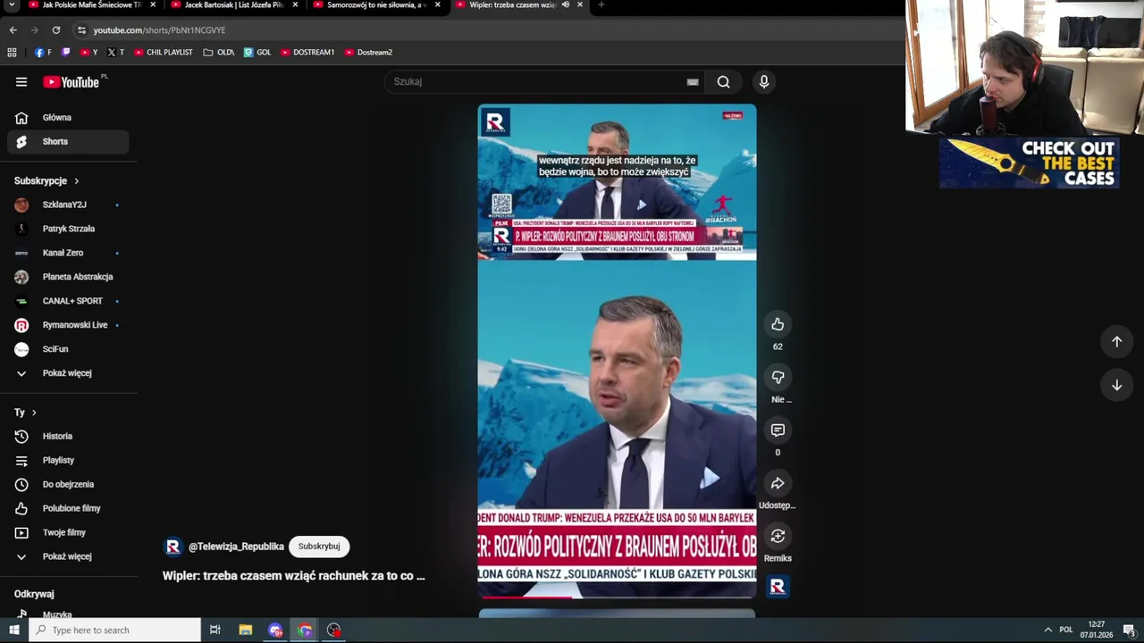Open Planeta Abstrakcja channel
The height and width of the screenshot is (643, 1144).
point(68,278)
